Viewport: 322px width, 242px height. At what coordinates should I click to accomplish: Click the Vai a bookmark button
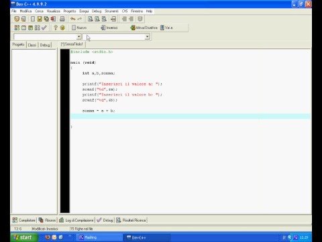coord(166,28)
